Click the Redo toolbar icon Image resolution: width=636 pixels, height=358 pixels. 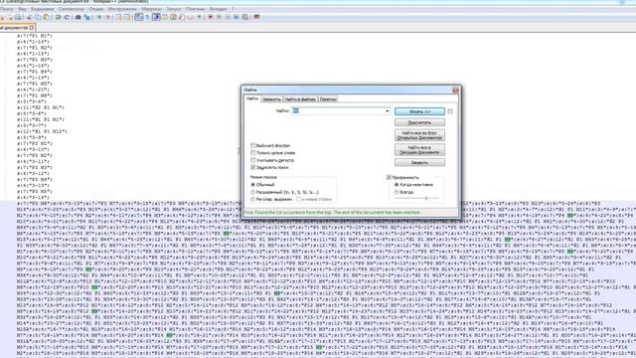(x=67, y=17)
